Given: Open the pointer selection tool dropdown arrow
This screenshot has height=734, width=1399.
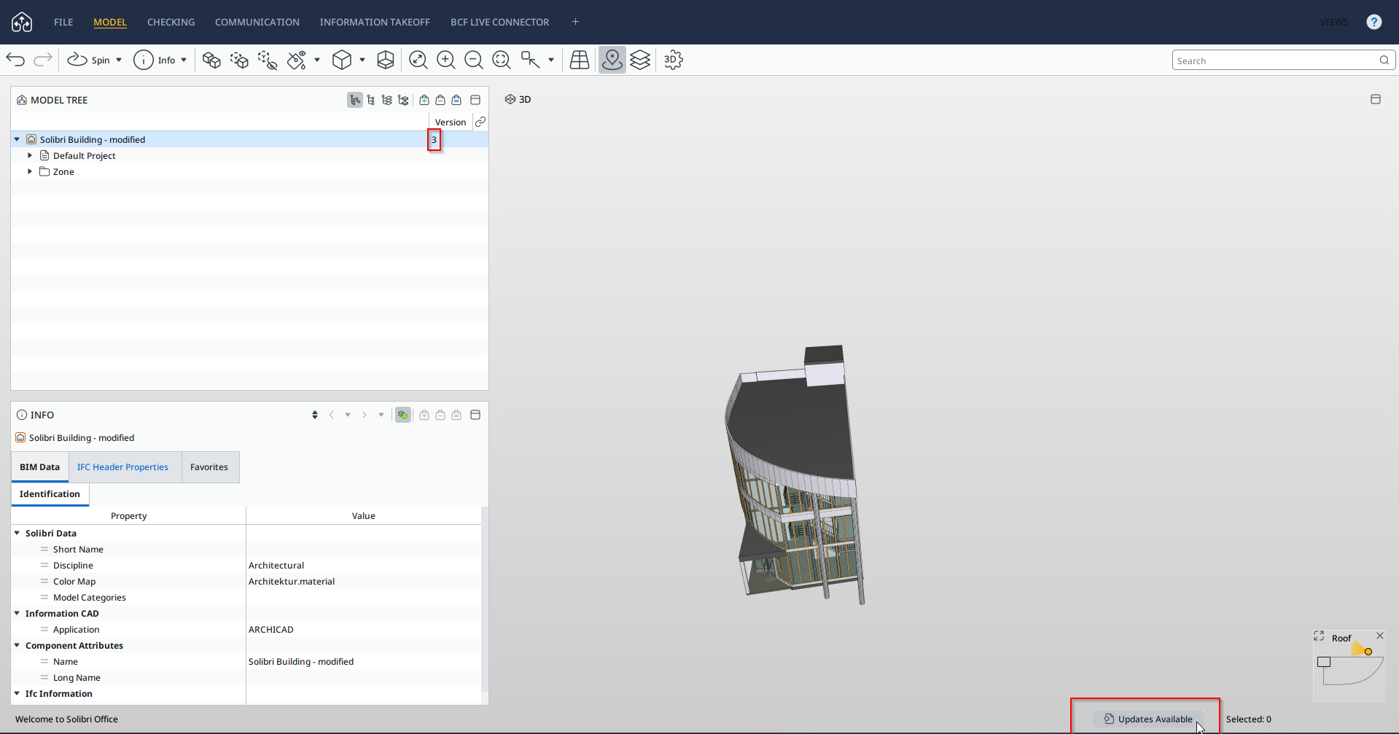Looking at the screenshot, I should click(x=551, y=60).
